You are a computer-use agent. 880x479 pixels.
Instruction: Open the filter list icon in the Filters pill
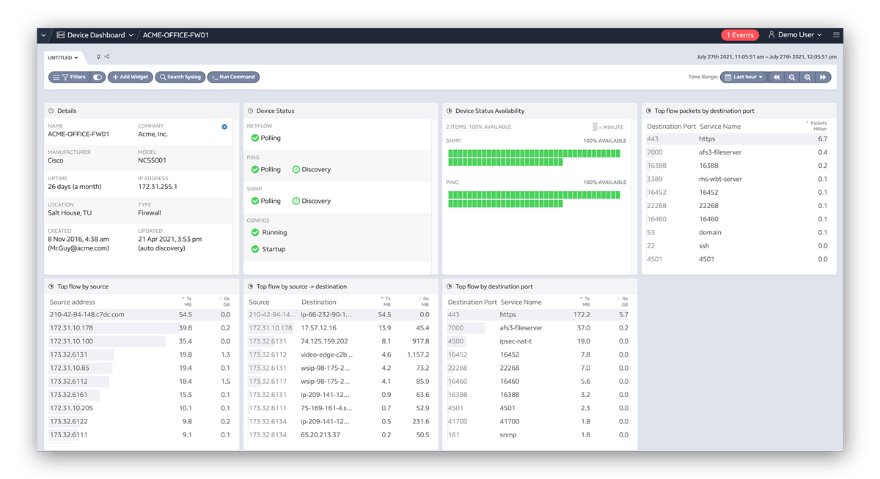click(56, 77)
